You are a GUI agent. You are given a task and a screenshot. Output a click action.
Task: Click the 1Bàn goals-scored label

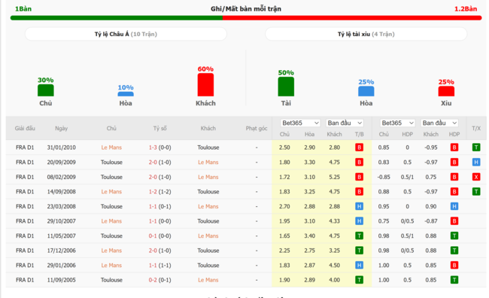(x=23, y=9)
